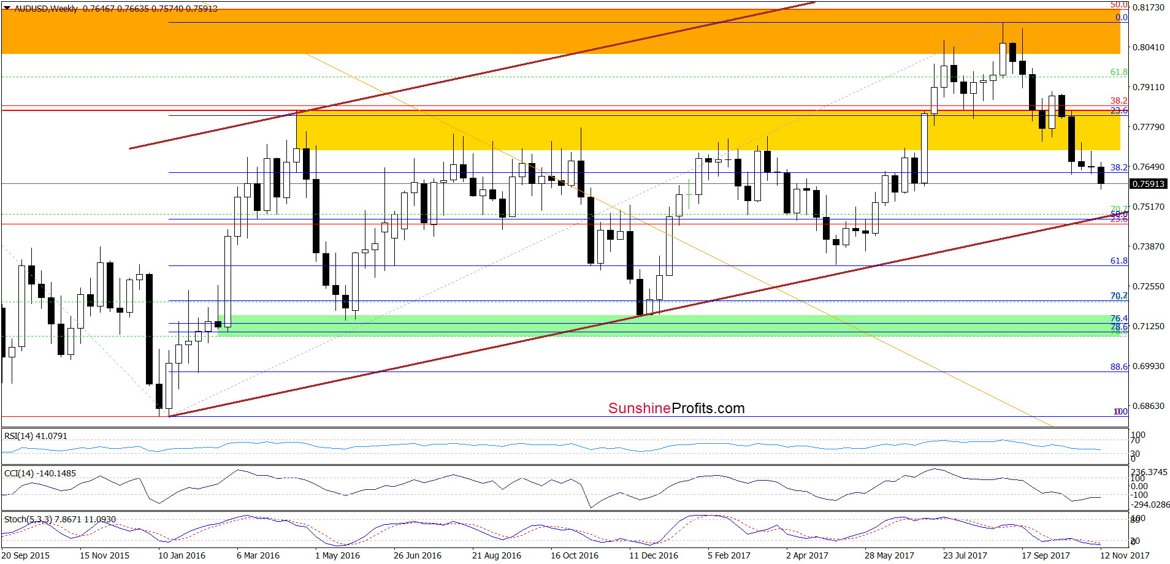The width and height of the screenshot is (1170, 564).
Task: Click the 0.75170 price axis label
Action: click(1149, 207)
